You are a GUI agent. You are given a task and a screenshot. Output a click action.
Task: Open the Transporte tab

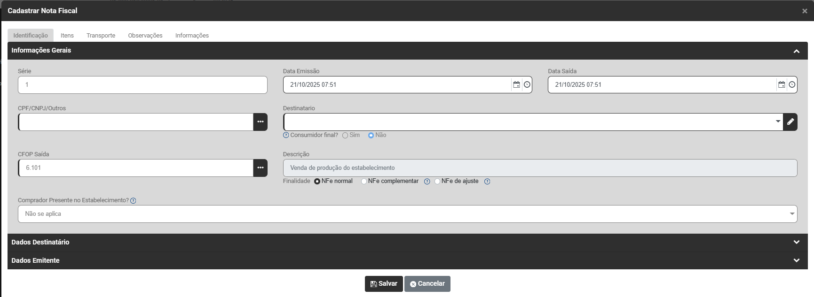pyautogui.click(x=101, y=36)
